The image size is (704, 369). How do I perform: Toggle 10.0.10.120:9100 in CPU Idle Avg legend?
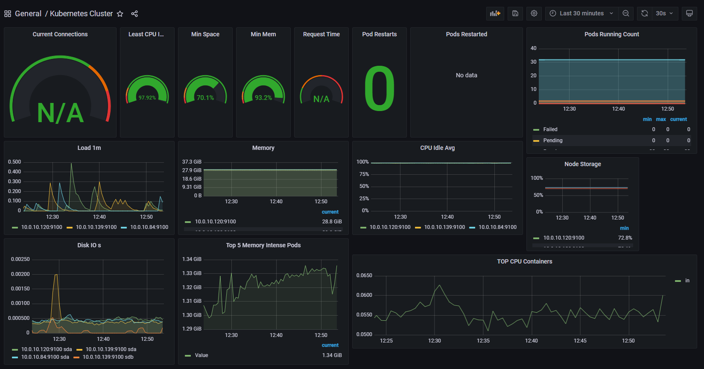click(x=390, y=227)
